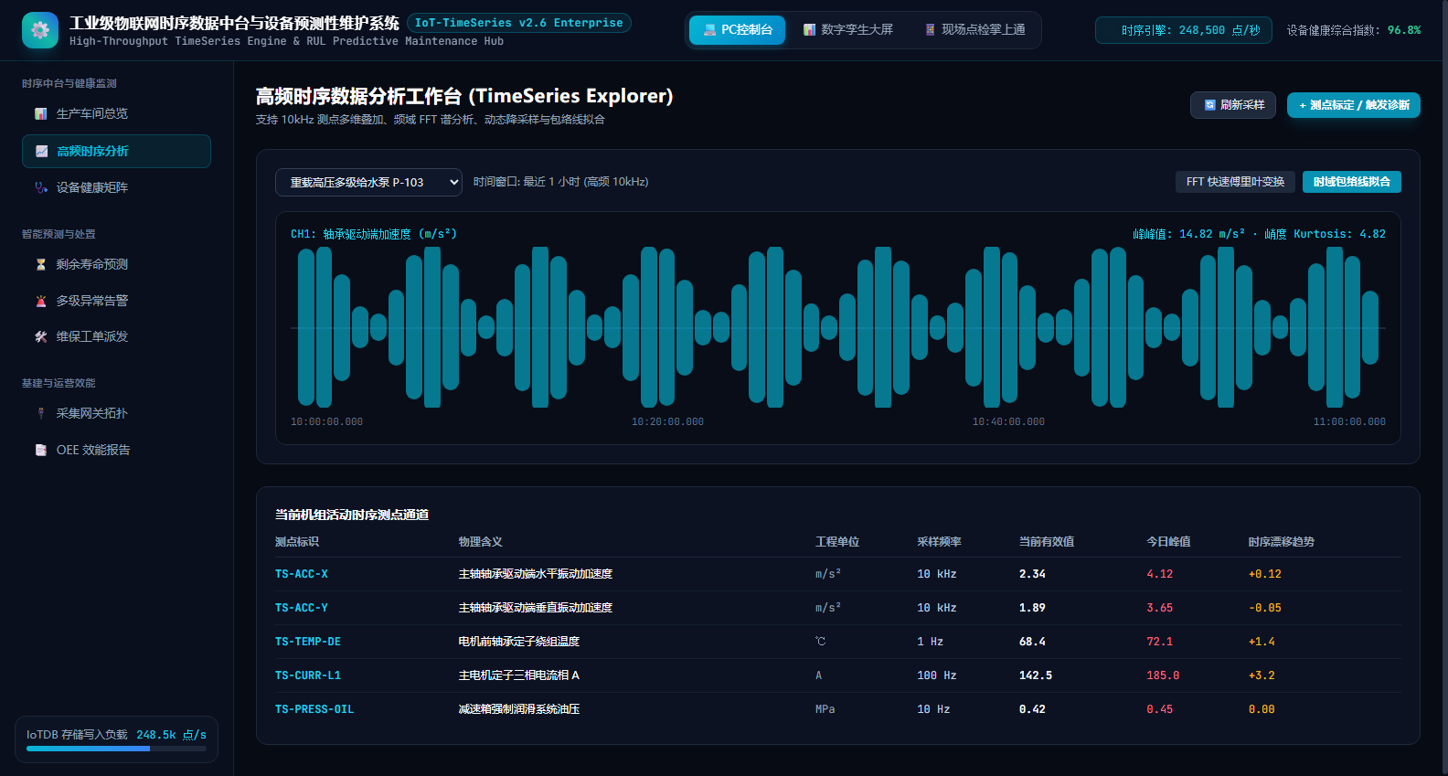1448x776 pixels.
Task: Click the 维保工单派发 tools icon
Action: pos(41,336)
